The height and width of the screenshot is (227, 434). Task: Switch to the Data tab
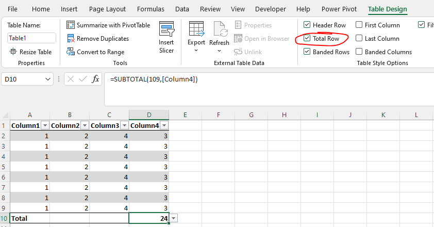(182, 9)
